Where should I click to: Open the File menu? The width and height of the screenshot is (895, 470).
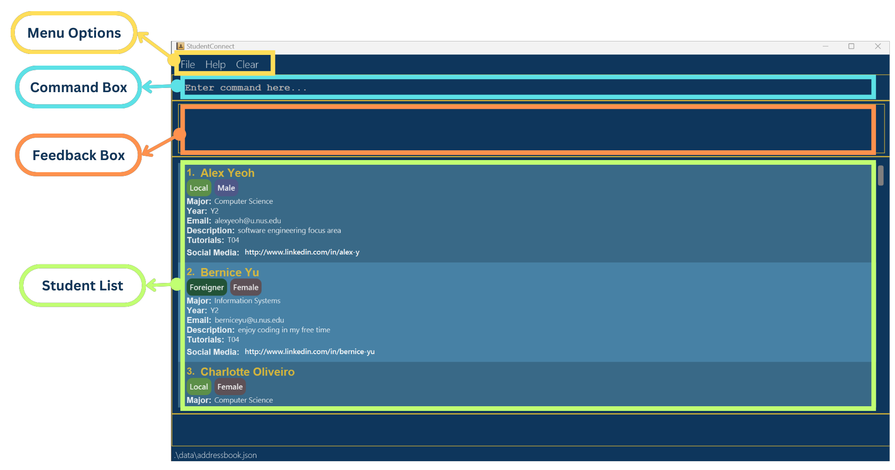pos(187,64)
